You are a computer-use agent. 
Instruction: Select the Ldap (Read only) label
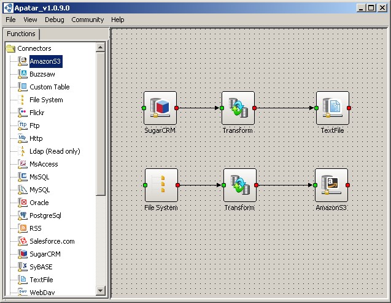coord(55,151)
